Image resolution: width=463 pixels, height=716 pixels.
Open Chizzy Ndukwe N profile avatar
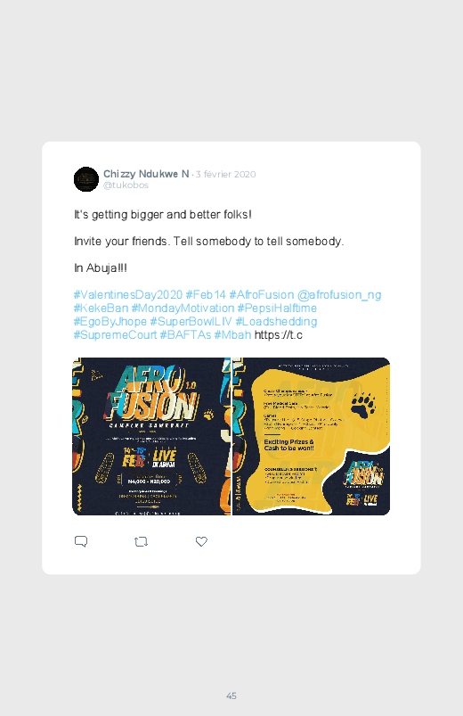click(86, 179)
